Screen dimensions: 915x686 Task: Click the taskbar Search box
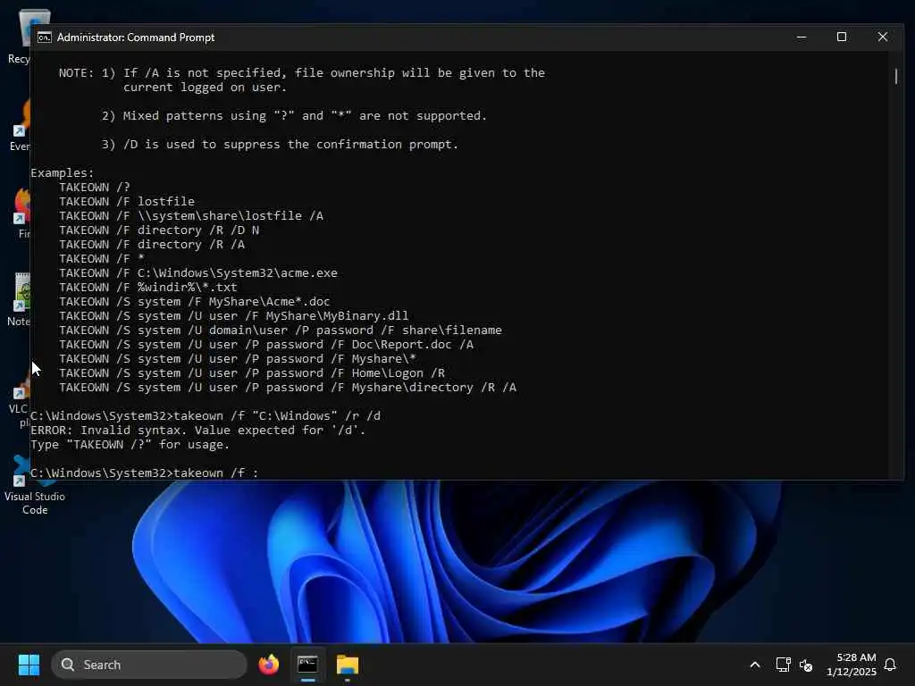149,665
